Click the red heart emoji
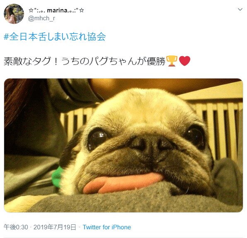 point(184,61)
